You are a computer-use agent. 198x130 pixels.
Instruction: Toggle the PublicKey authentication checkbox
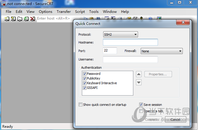84,78
